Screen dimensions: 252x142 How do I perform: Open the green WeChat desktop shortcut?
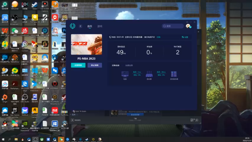(15, 32)
